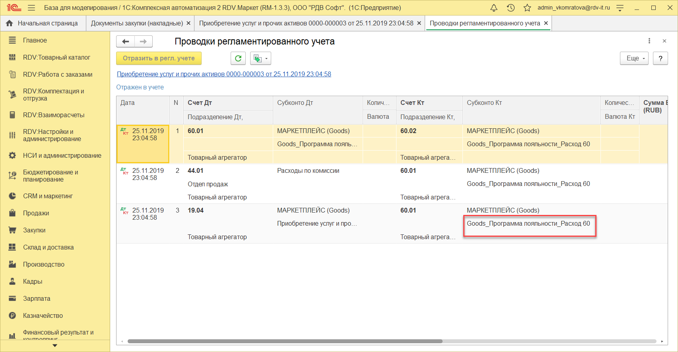Viewport: 678px width, 352px height.
Task: Expand sidebar list with the bottom arrow
Action: 55,346
